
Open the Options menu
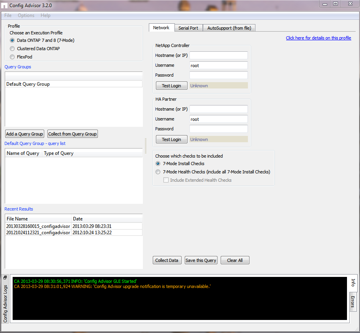[x=26, y=15]
